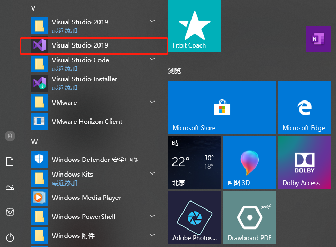Expand the Visual Studio 2019 folder chevron
The height and width of the screenshot is (247, 336).
(x=152, y=21)
